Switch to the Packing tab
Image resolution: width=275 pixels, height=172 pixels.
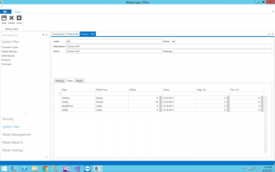tap(60, 81)
